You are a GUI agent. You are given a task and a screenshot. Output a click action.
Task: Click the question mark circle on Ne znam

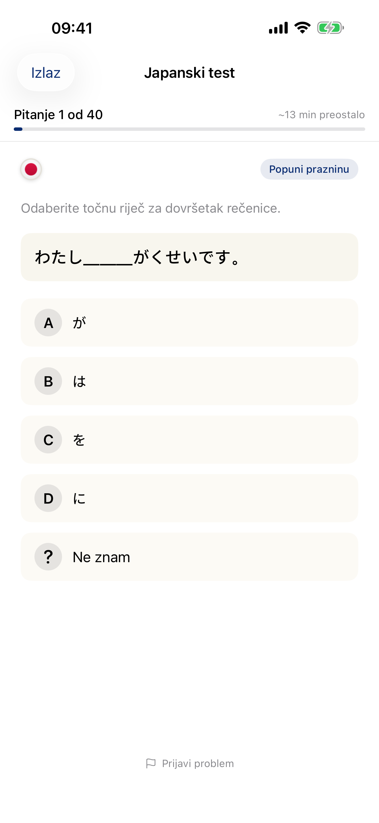point(48,556)
